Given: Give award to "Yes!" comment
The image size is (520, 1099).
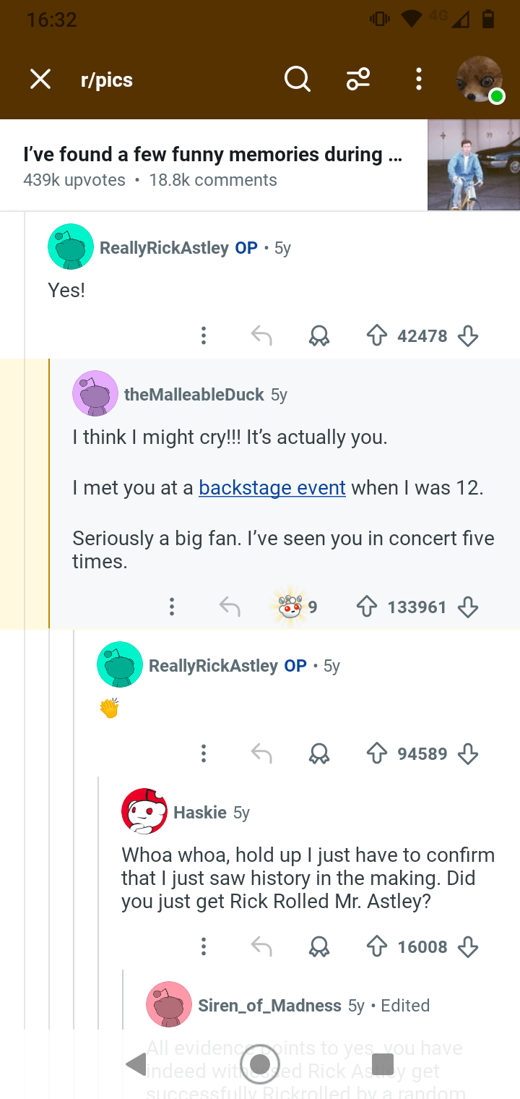Looking at the screenshot, I should click(x=318, y=335).
